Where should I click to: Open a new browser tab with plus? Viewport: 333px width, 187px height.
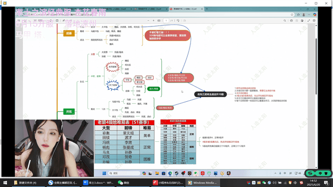coord(207,9)
